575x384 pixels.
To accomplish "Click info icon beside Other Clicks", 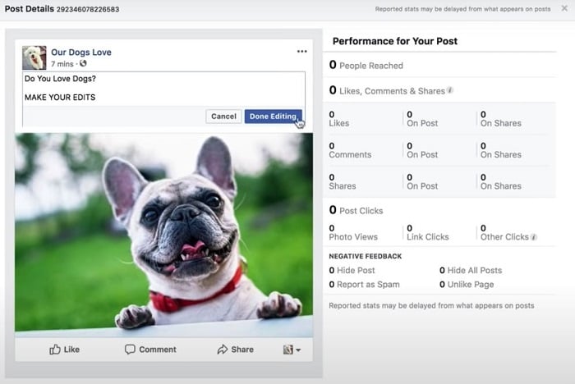I will 534,237.
